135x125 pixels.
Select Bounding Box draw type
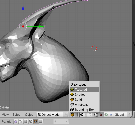click(x=84, y=109)
